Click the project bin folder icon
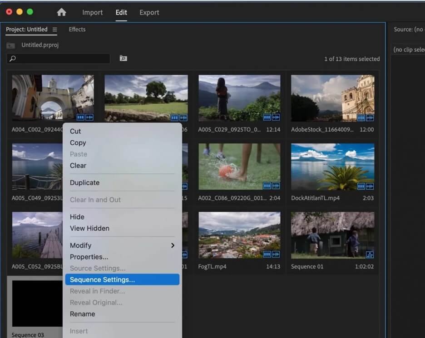425x338 pixels. pyautogui.click(x=10, y=45)
